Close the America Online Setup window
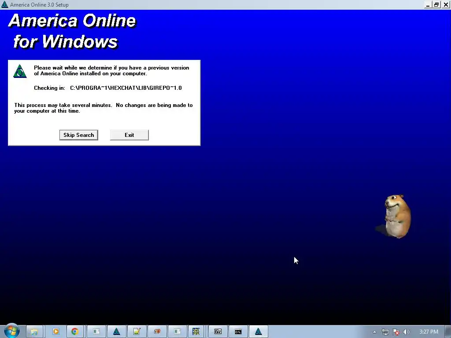 (x=446, y=4)
